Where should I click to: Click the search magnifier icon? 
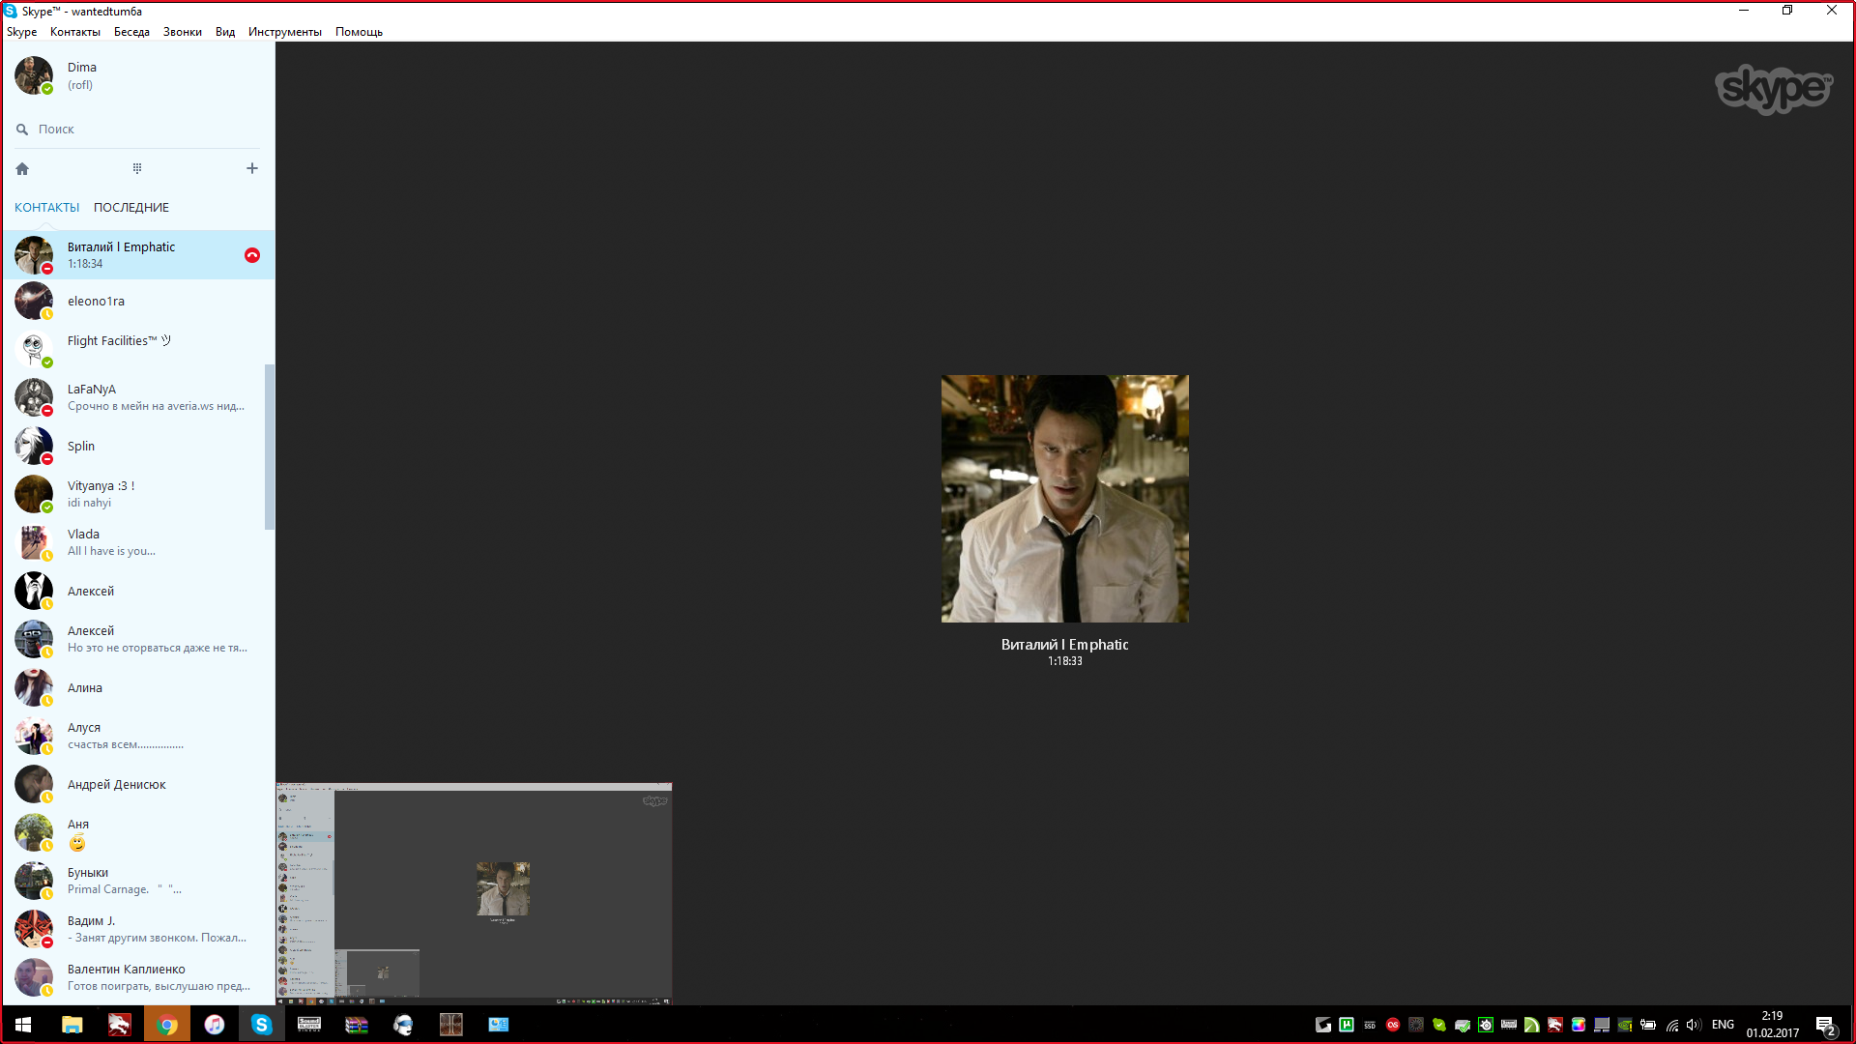tap(22, 130)
